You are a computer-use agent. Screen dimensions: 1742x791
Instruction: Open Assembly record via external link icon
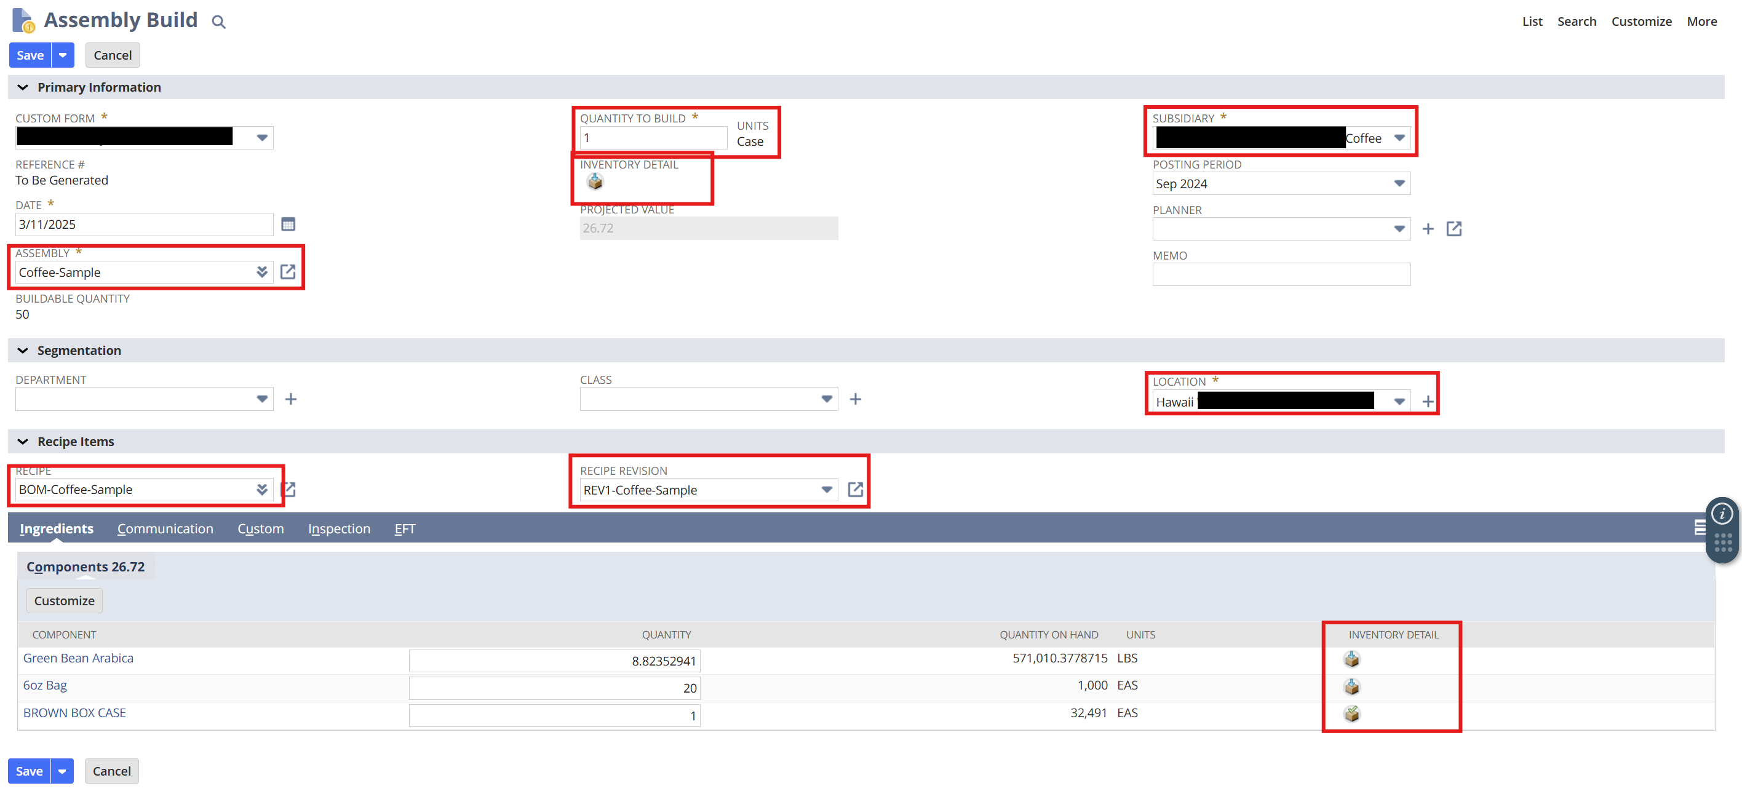pos(288,272)
